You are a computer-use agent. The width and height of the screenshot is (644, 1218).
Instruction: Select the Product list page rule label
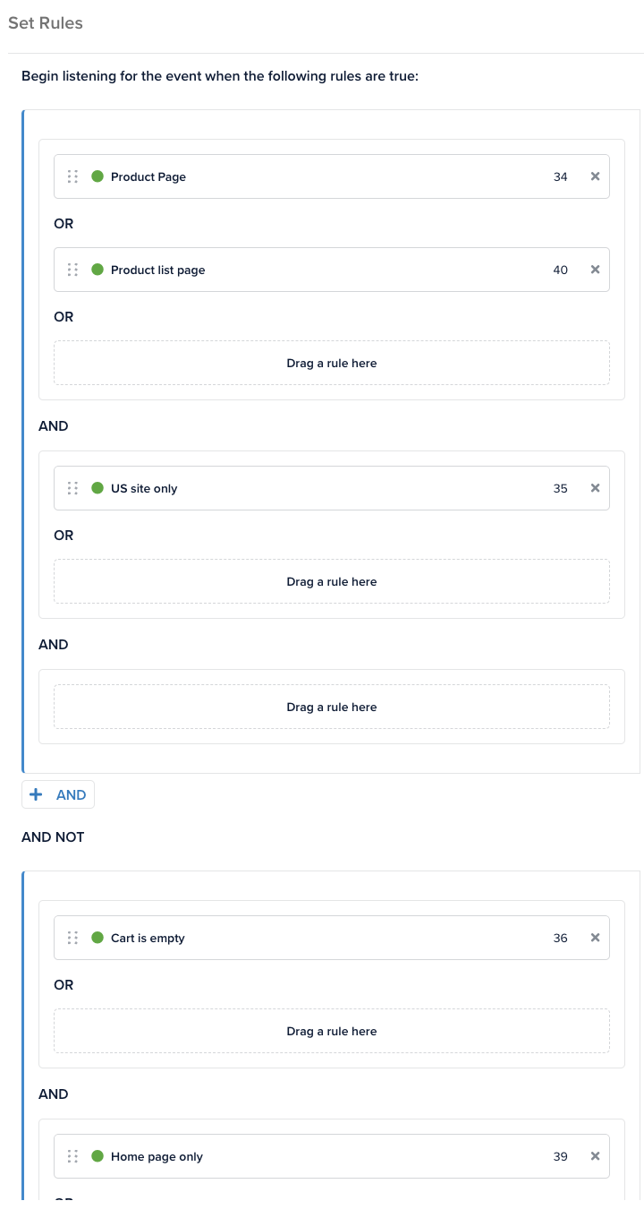157,270
